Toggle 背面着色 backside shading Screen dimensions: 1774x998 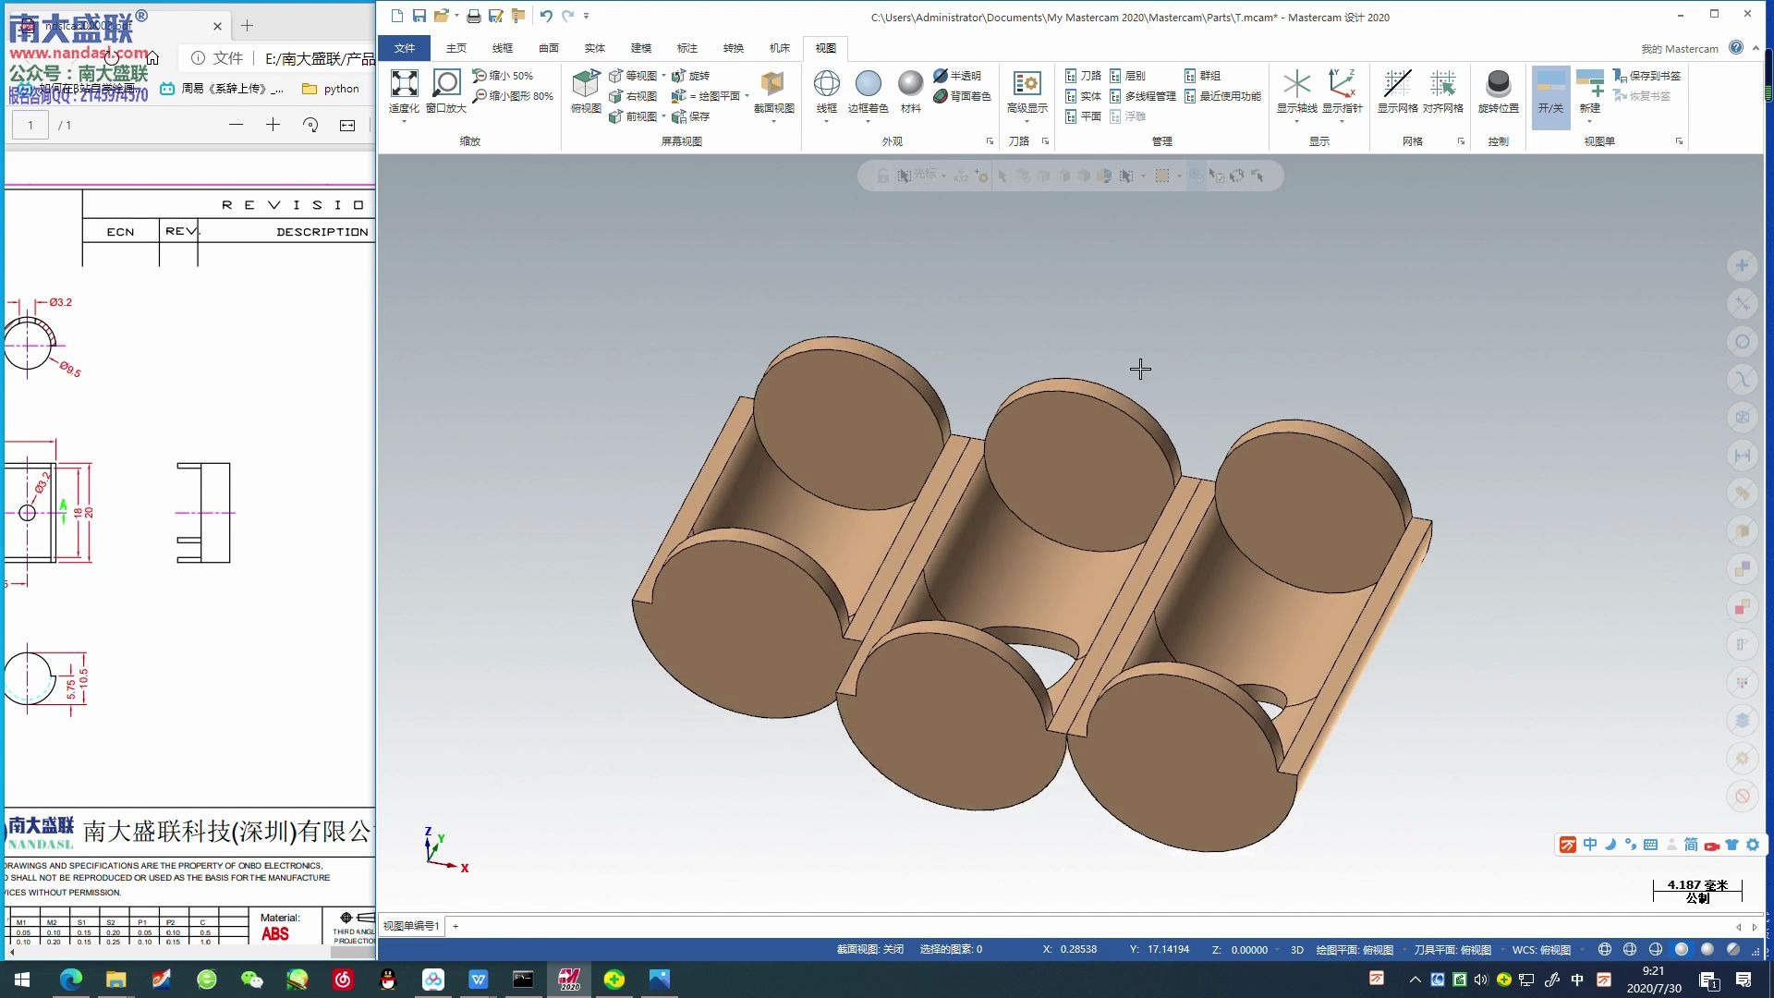pyautogui.click(x=962, y=96)
